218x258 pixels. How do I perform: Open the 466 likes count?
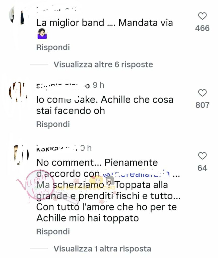[202, 28]
